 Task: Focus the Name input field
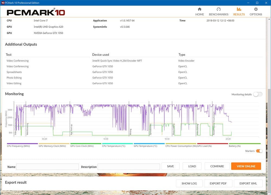(x=47, y=167)
